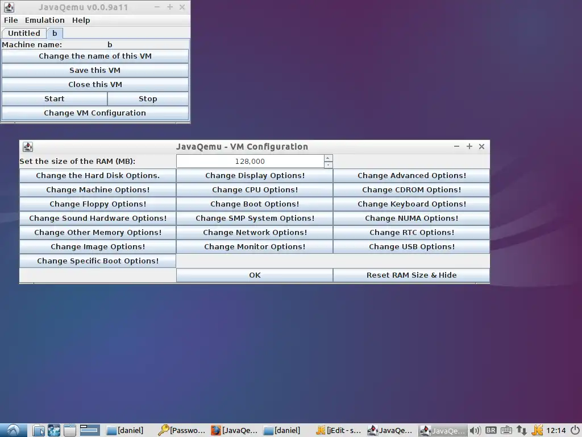Click the minimize all windows taskbar icon
582x437 pixels.
69,430
